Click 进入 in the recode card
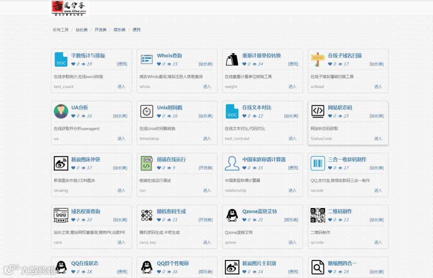This screenshot has height=278, width=433. coord(378,190)
